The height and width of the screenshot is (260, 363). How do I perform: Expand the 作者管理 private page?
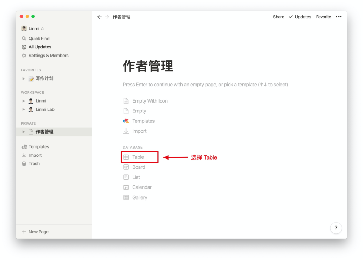coord(24,132)
